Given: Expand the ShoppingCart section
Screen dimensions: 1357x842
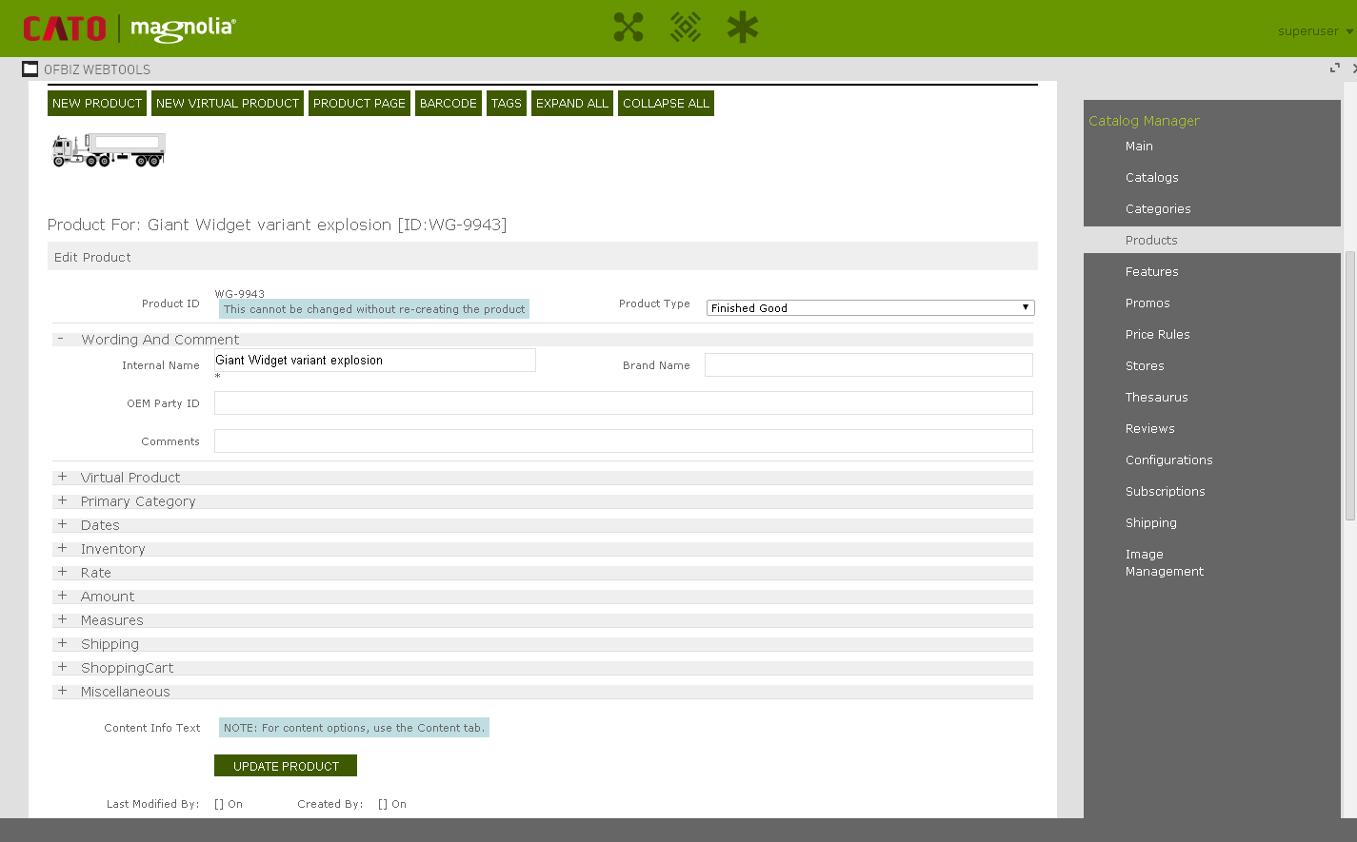Looking at the screenshot, I should pos(62,668).
